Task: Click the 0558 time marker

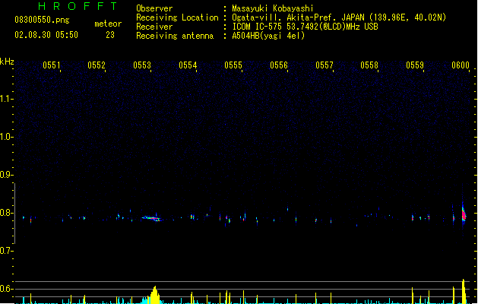Action: (x=369, y=65)
